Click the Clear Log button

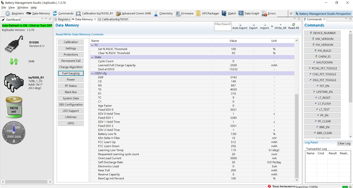(x=344, y=143)
